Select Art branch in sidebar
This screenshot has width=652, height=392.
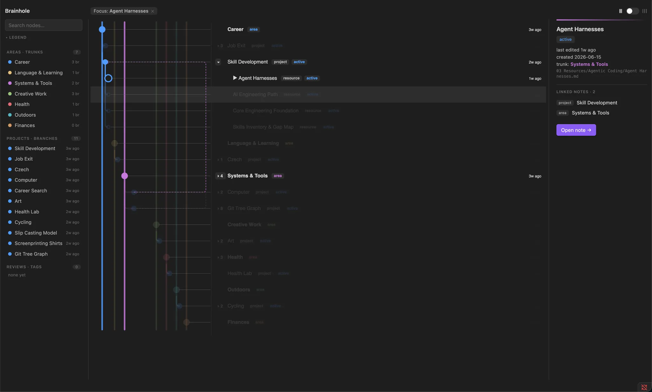44,201
